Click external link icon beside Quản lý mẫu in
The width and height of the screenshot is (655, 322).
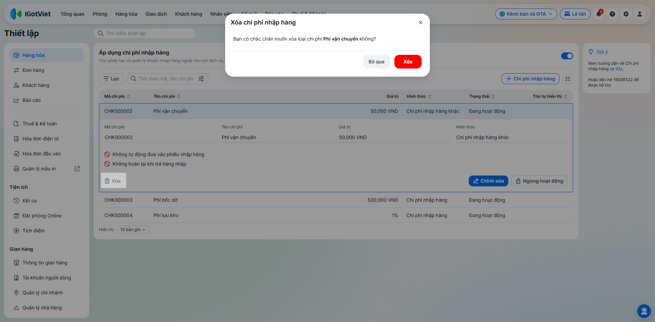pyautogui.click(x=77, y=169)
